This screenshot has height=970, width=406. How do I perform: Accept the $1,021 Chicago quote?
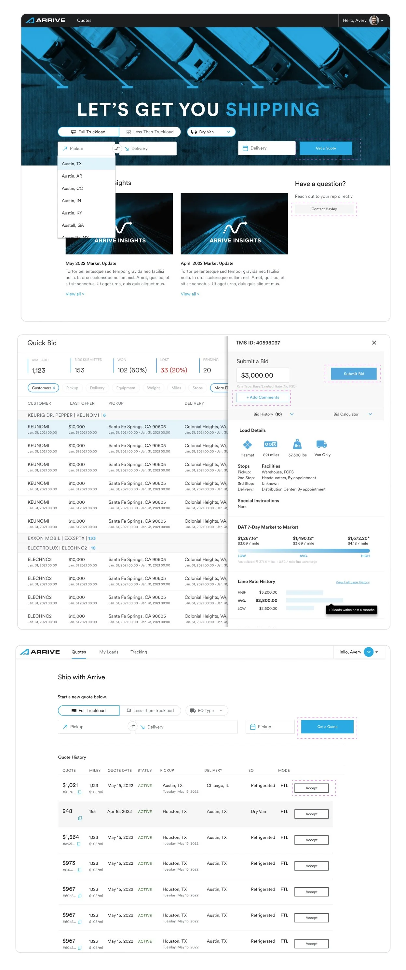(311, 788)
